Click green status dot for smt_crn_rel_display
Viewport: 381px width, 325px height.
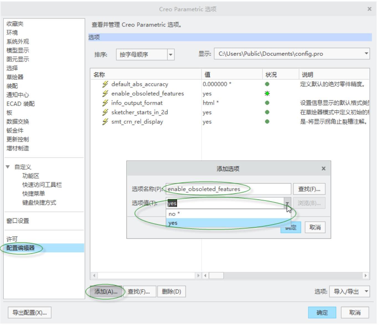267,122
